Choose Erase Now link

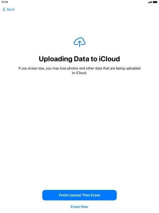coord(79,207)
